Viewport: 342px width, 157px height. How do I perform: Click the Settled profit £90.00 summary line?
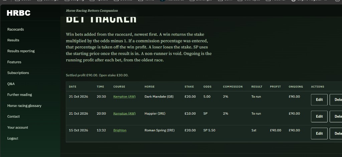pyautogui.click(x=97, y=75)
